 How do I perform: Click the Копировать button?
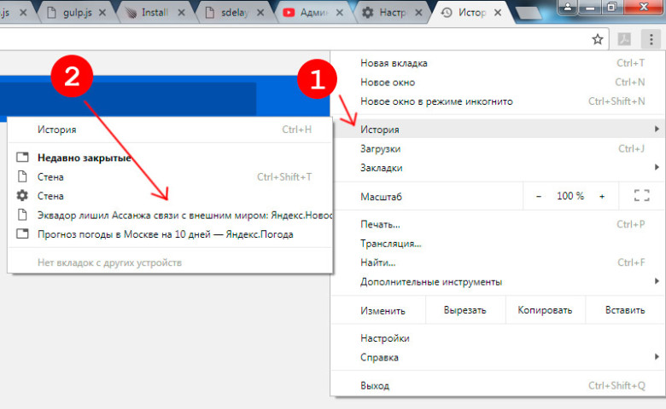[x=545, y=310]
